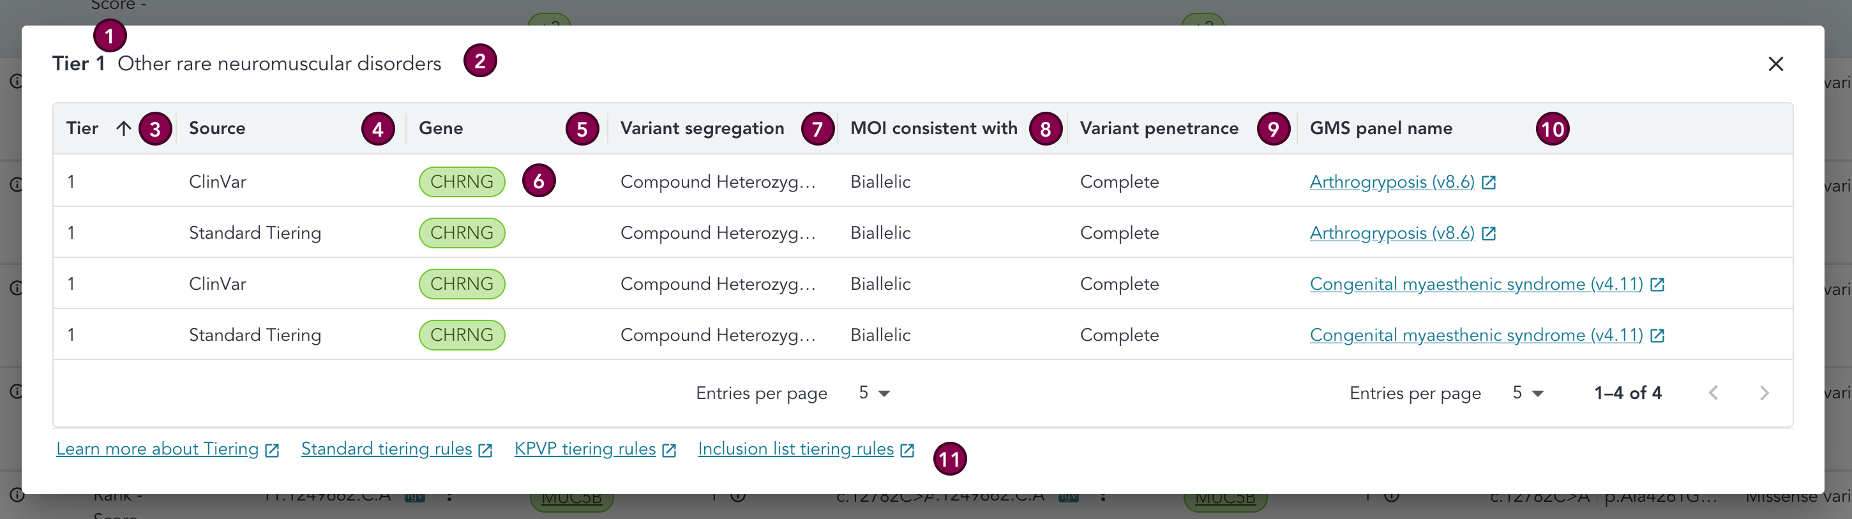Go to the previous page arrow

pos(1713,393)
